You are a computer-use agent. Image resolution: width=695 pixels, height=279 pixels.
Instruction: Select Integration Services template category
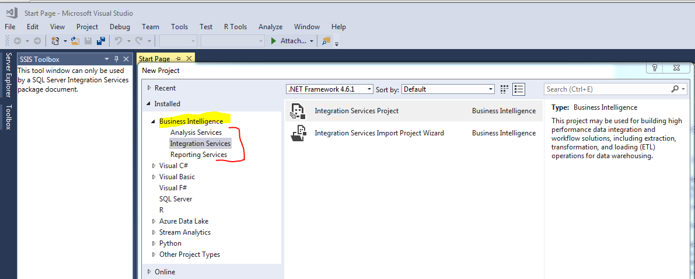(x=200, y=143)
